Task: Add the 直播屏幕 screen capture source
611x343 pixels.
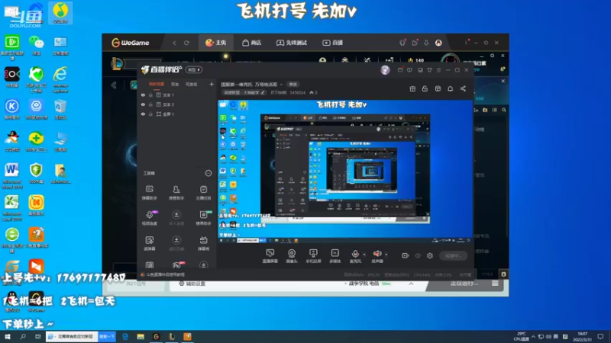Action: click(x=270, y=256)
